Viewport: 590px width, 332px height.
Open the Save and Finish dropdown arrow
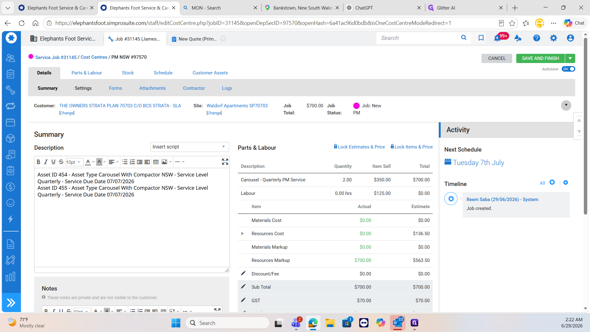pos(570,58)
